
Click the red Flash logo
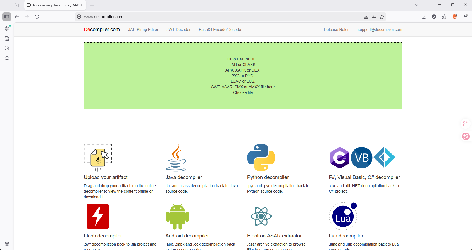point(98,216)
